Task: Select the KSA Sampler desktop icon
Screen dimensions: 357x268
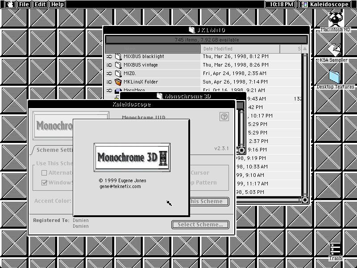Action: tap(334, 50)
